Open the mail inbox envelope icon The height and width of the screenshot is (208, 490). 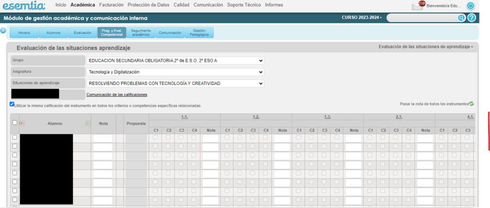pyautogui.click(x=418, y=6)
